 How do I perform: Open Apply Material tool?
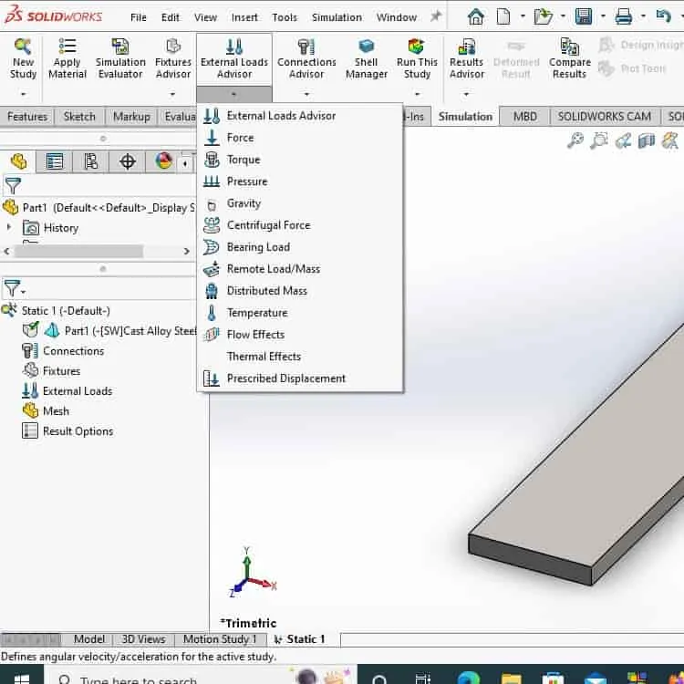pyautogui.click(x=67, y=60)
